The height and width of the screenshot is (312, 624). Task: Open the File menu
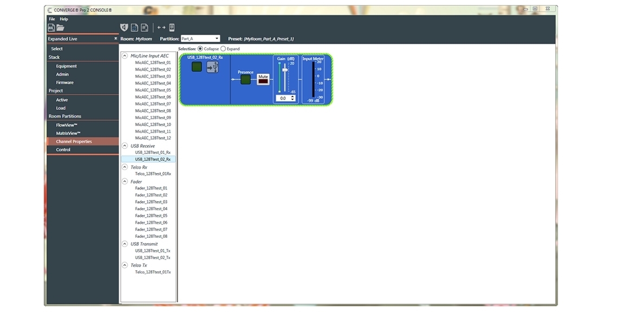point(52,19)
